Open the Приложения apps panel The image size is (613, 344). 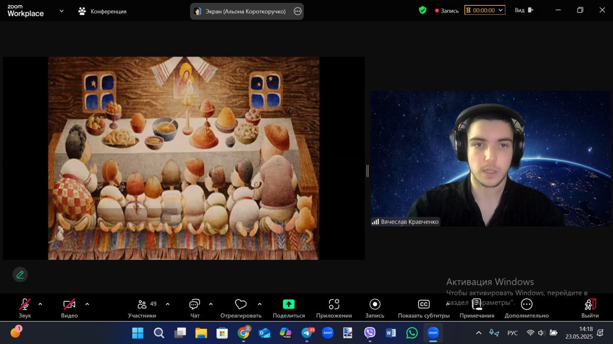(334, 308)
